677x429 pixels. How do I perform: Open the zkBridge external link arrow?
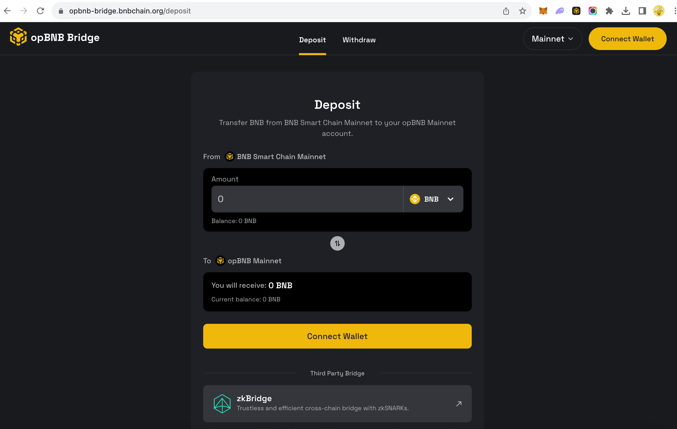[x=459, y=404]
